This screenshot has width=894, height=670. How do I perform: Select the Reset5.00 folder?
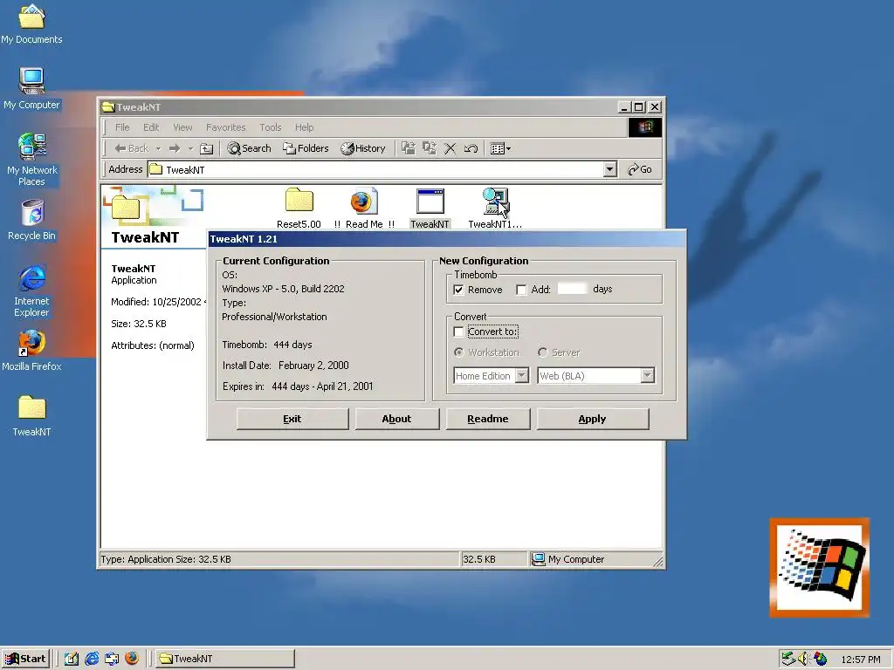(x=299, y=208)
